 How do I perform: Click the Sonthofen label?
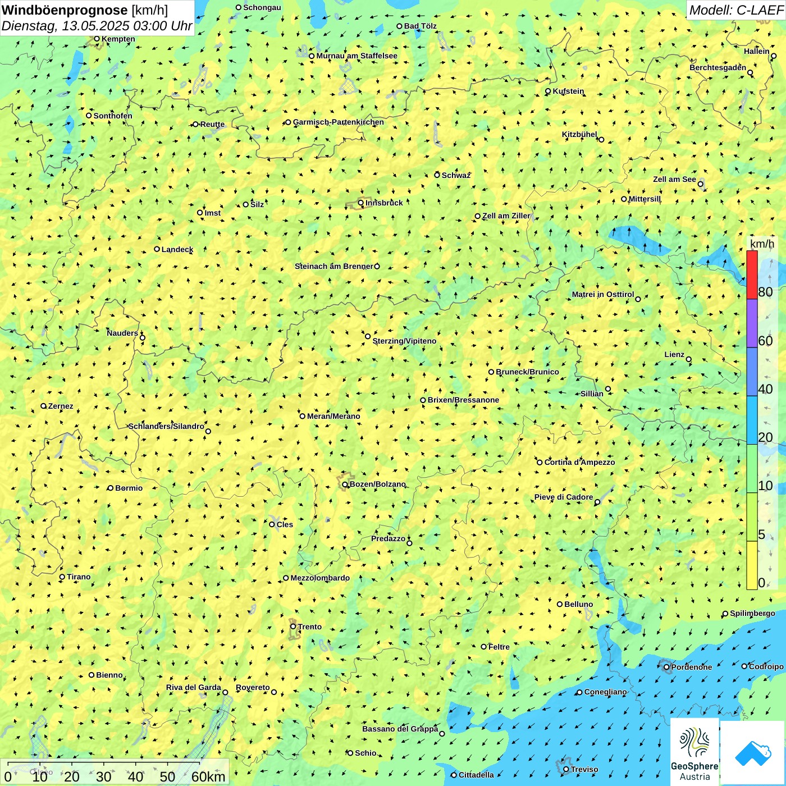[113, 116]
